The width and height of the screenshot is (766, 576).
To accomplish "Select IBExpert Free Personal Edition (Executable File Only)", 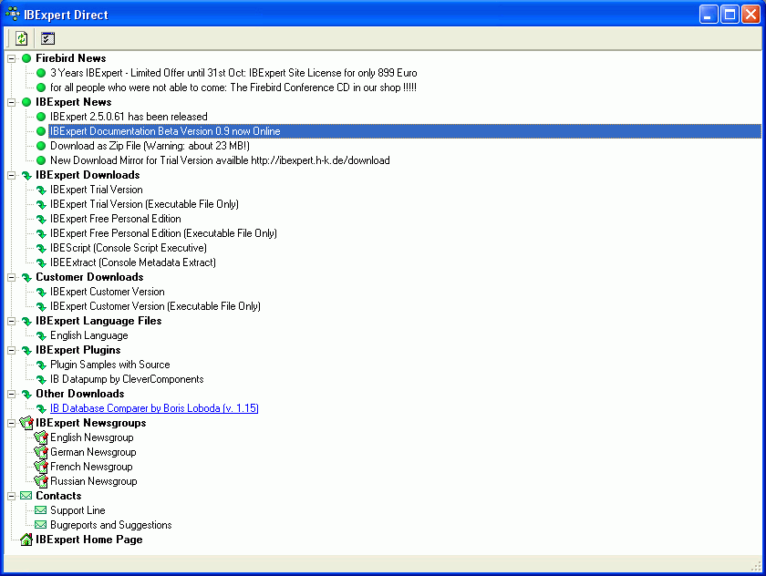I will click(163, 234).
